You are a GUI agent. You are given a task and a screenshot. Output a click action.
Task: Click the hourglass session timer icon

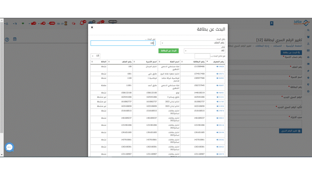66,23
